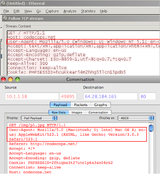Select the Conversation sub-tab

98,112
